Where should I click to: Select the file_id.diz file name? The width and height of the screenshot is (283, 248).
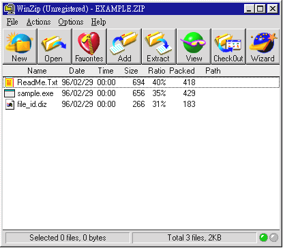coord(32,104)
